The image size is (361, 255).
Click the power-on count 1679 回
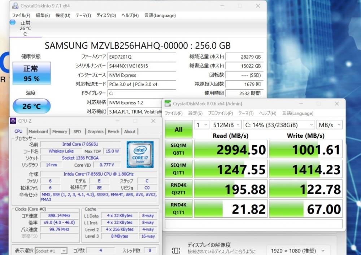pyautogui.click(x=244, y=84)
